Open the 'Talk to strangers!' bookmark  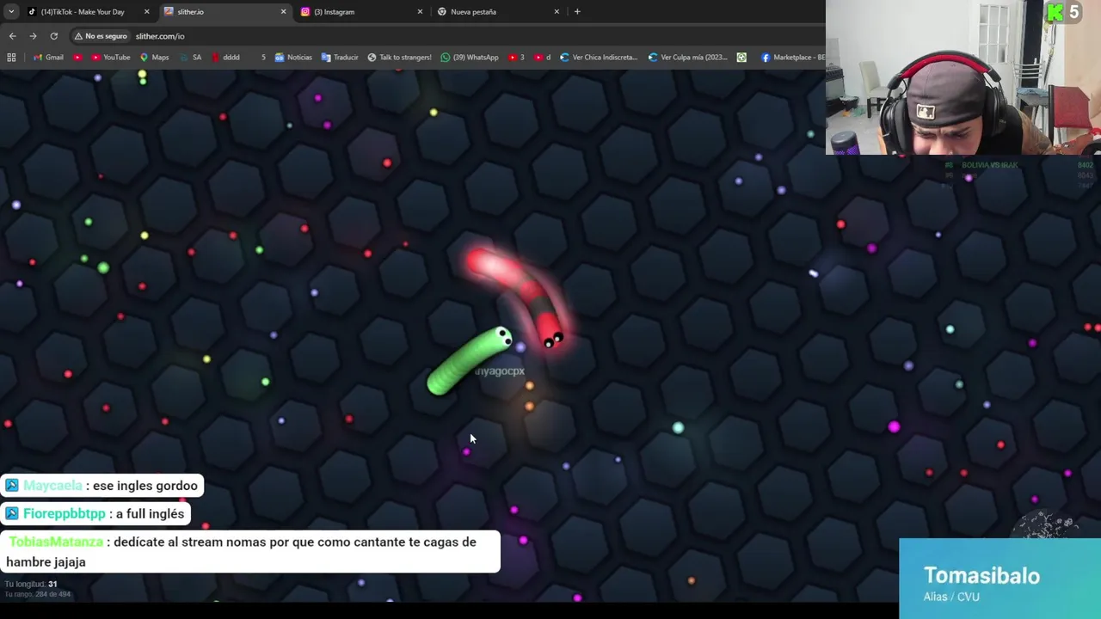pyautogui.click(x=399, y=58)
